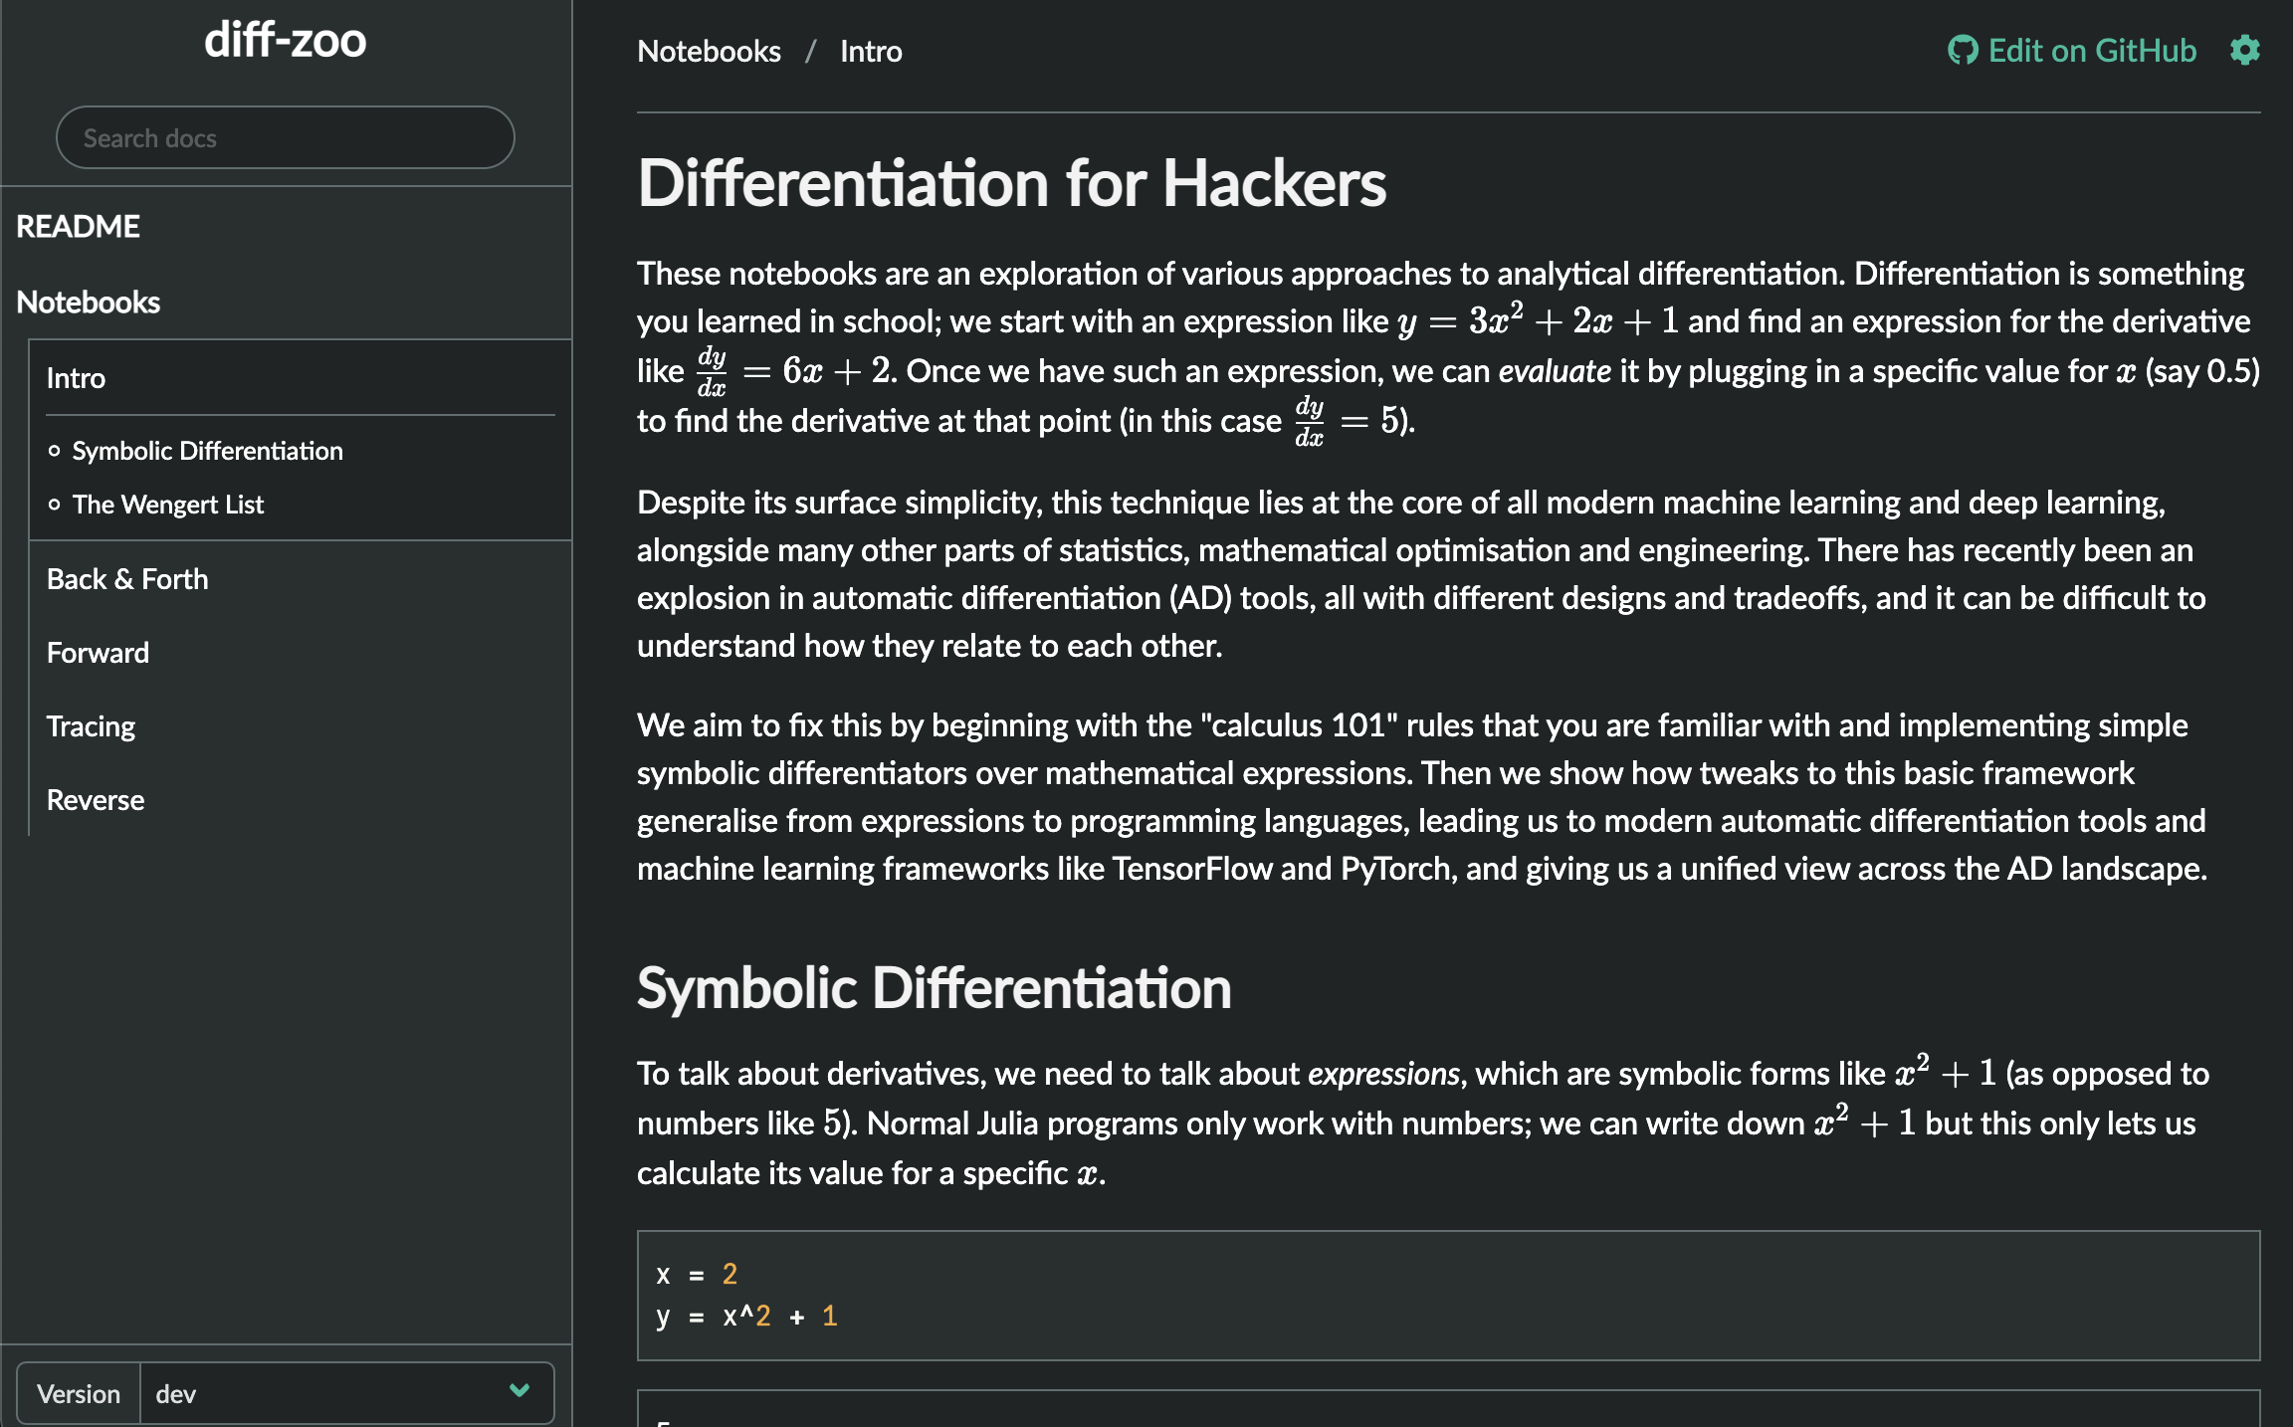Screen dimensions: 2293x1427
Task: Select the Notebooks sidebar section
Action: click(88, 303)
